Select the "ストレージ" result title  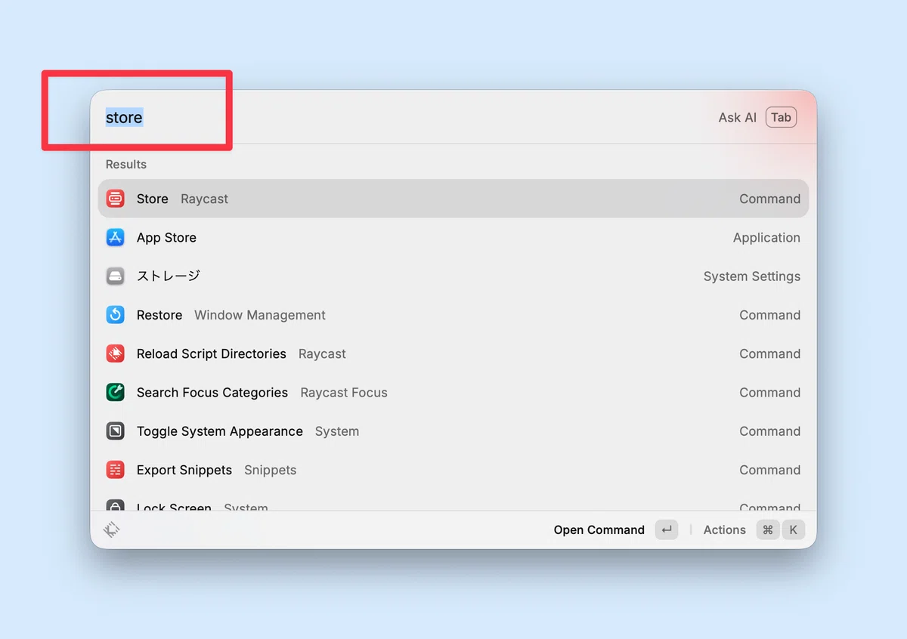pyautogui.click(x=169, y=276)
